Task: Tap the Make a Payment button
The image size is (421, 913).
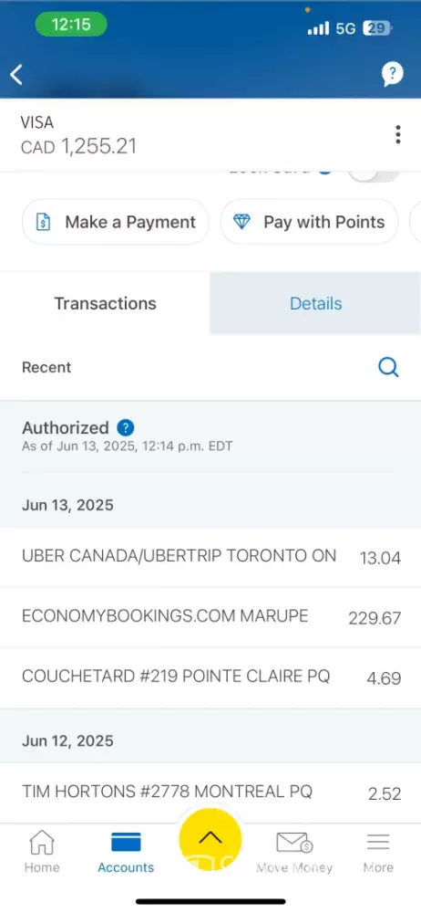Action: (115, 222)
